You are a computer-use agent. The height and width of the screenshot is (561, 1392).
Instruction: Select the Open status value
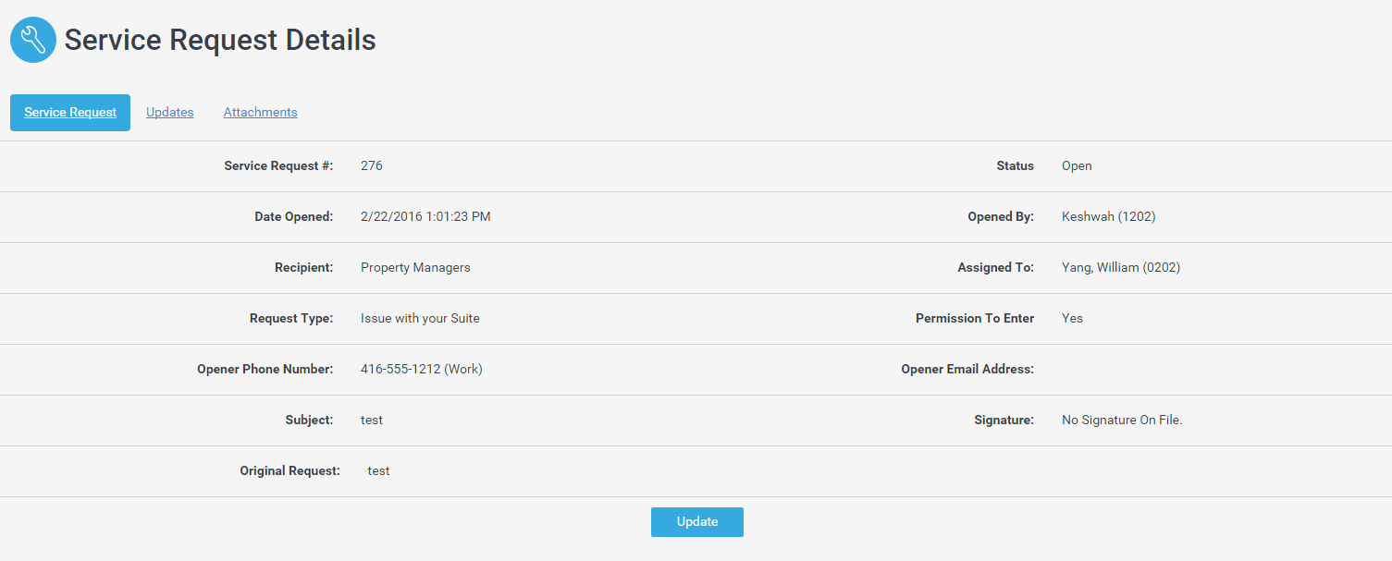point(1077,166)
